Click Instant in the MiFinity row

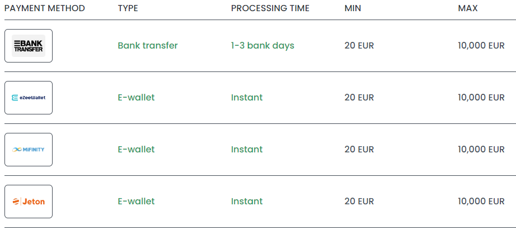pyautogui.click(x=247, y=149)
